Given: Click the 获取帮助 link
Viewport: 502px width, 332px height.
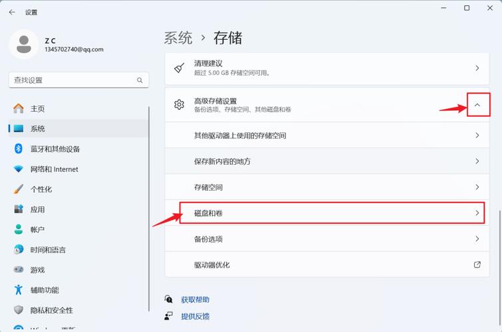Looking at the screenshot, I should [x=195, y=299].
